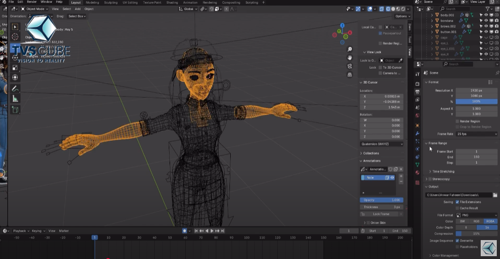The height and width of the screenshot is (259, 500).
Task: Pick the Annotate pencil tool
Action: (x=15, y=88)
